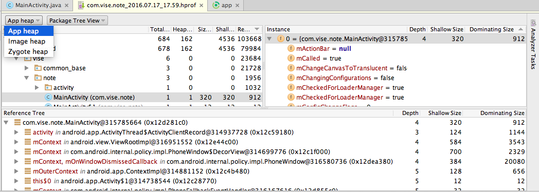Choose Zygote heap option
539x192 pixels.
tap(29, 52)
